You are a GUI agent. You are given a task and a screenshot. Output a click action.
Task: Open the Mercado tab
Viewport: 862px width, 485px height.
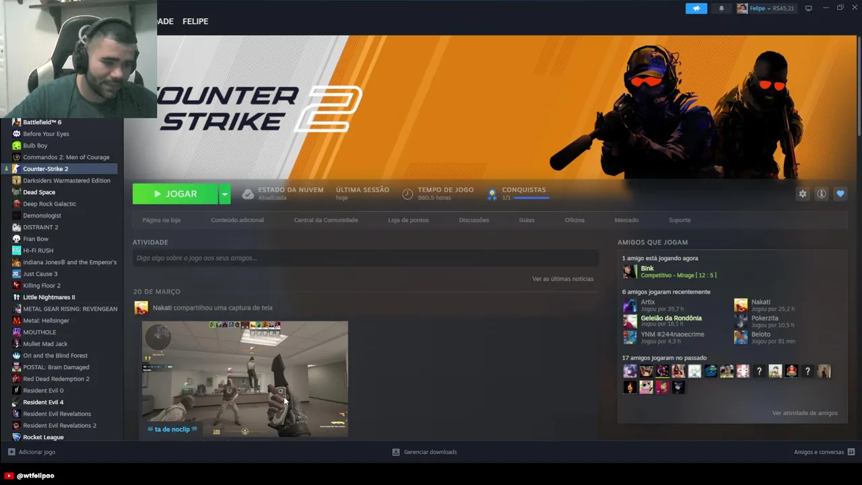(626, 220)
